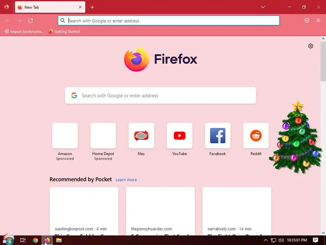Viewport: 326px width, 245px height.
Task: Click the Firefox logo on page
Action: pos(160,59)
